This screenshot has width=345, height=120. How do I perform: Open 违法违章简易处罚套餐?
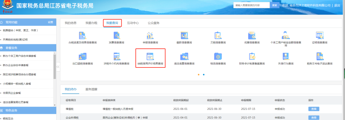point(15,102)
